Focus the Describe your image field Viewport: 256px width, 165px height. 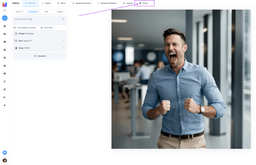coord(40,20)
